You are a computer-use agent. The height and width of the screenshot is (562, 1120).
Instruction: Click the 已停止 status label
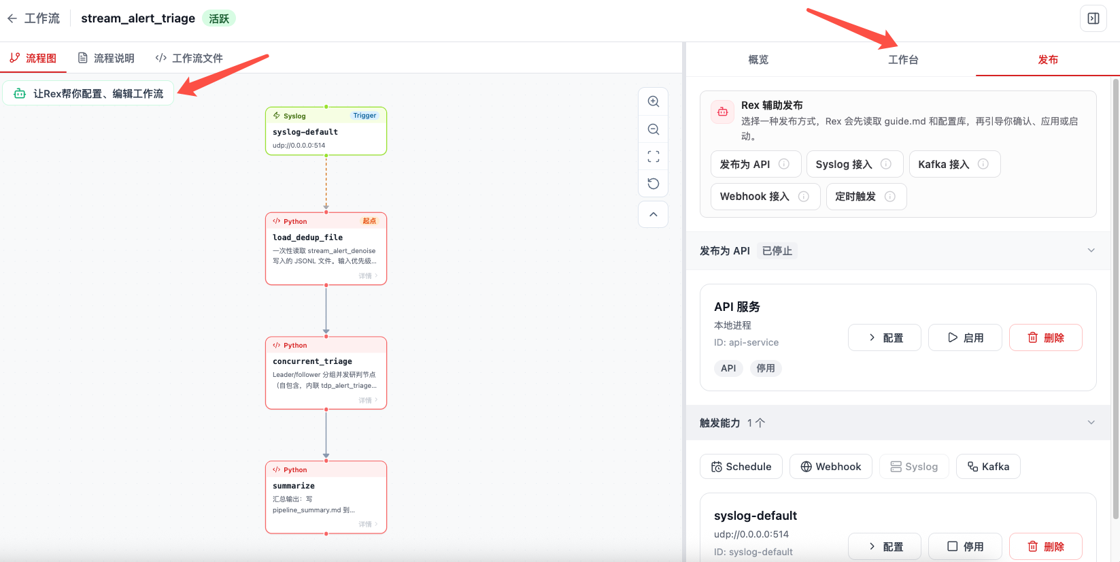point(777,250)
